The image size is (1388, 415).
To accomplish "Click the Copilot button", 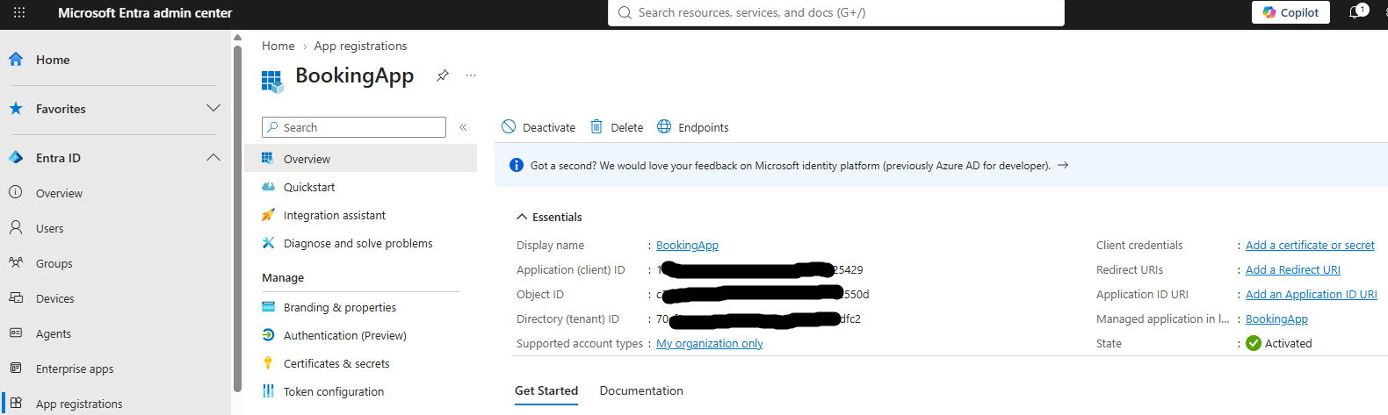I will (1290, 12).
